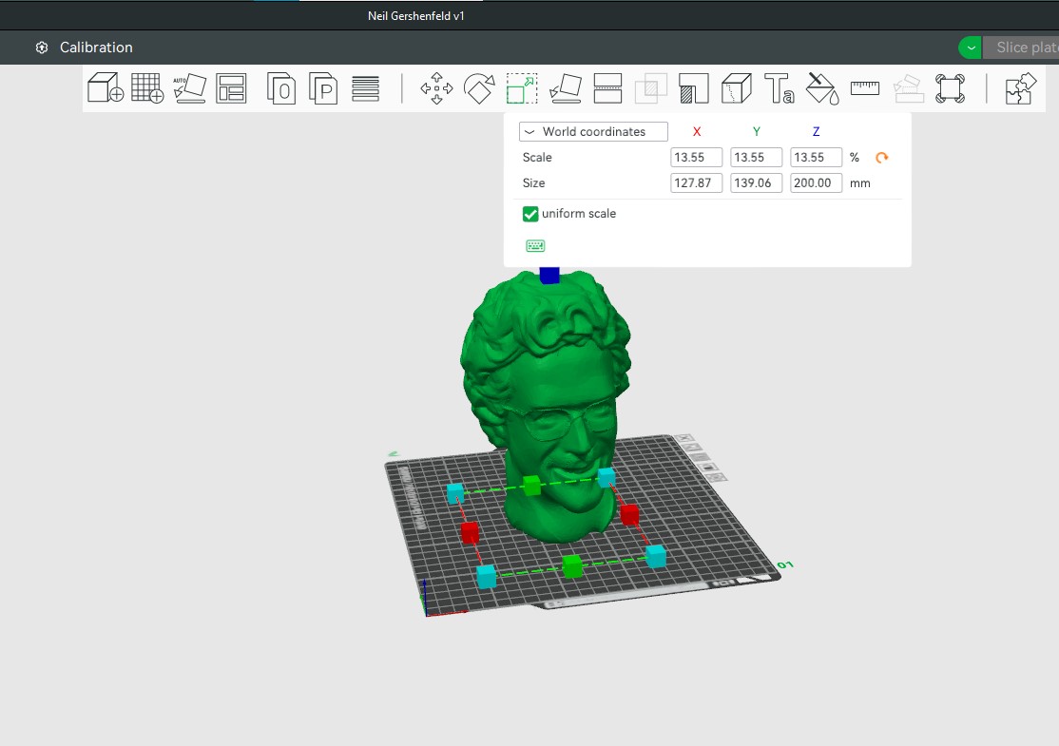Click the Size Z field showing 200.00
The width and height of the screenshot is (1059, 746).
pyautogui.click(x=816, y=183)
